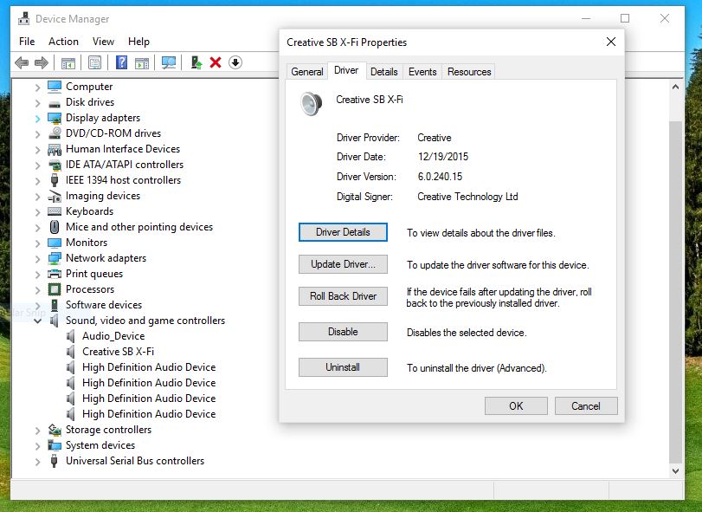
Task: Click Scan for hardware changes monitor icon
Action: tap(169, 62)
